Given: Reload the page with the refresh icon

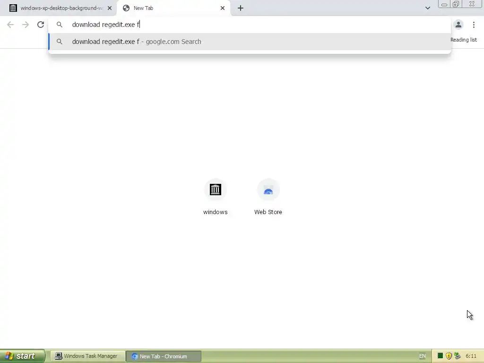Looking at the screenshot, I should point(41,25).
